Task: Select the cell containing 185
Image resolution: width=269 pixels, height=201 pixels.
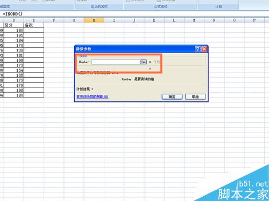Action: point(14,35)
